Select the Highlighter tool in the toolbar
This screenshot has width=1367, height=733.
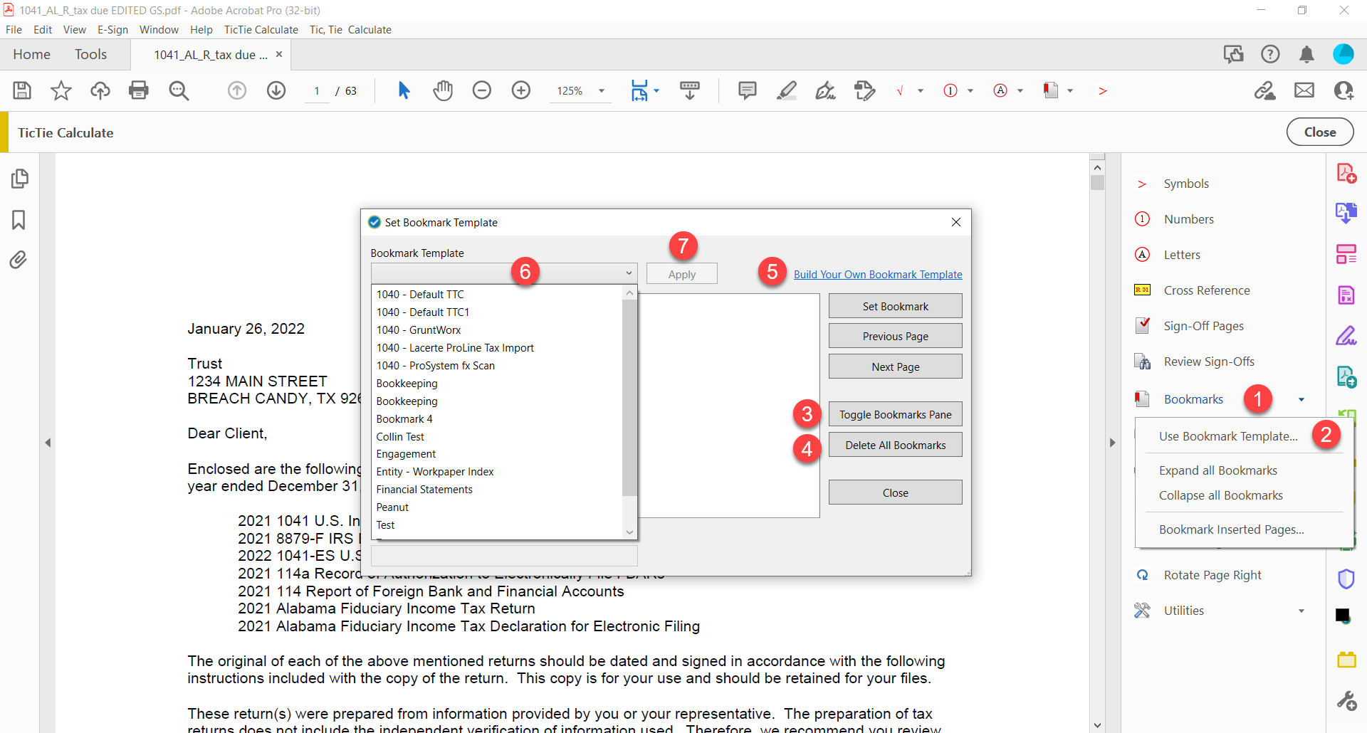[787, 90]
